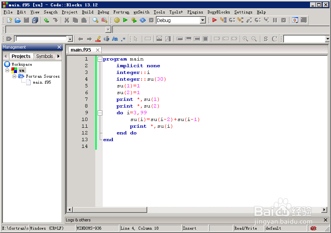Select the Workspace tree item
Viewport: 331px width, 233px height.
[22, 64]
